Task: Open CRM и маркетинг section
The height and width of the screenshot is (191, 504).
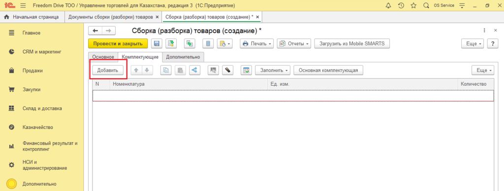Action: [42, 52]
